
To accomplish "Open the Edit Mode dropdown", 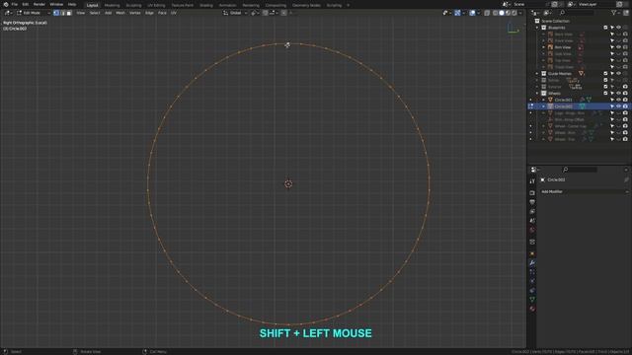I will 34,13.
